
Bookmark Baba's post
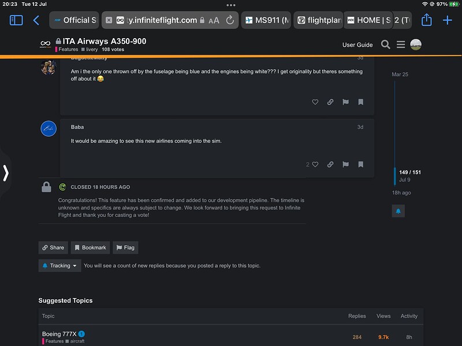point(360,164)
